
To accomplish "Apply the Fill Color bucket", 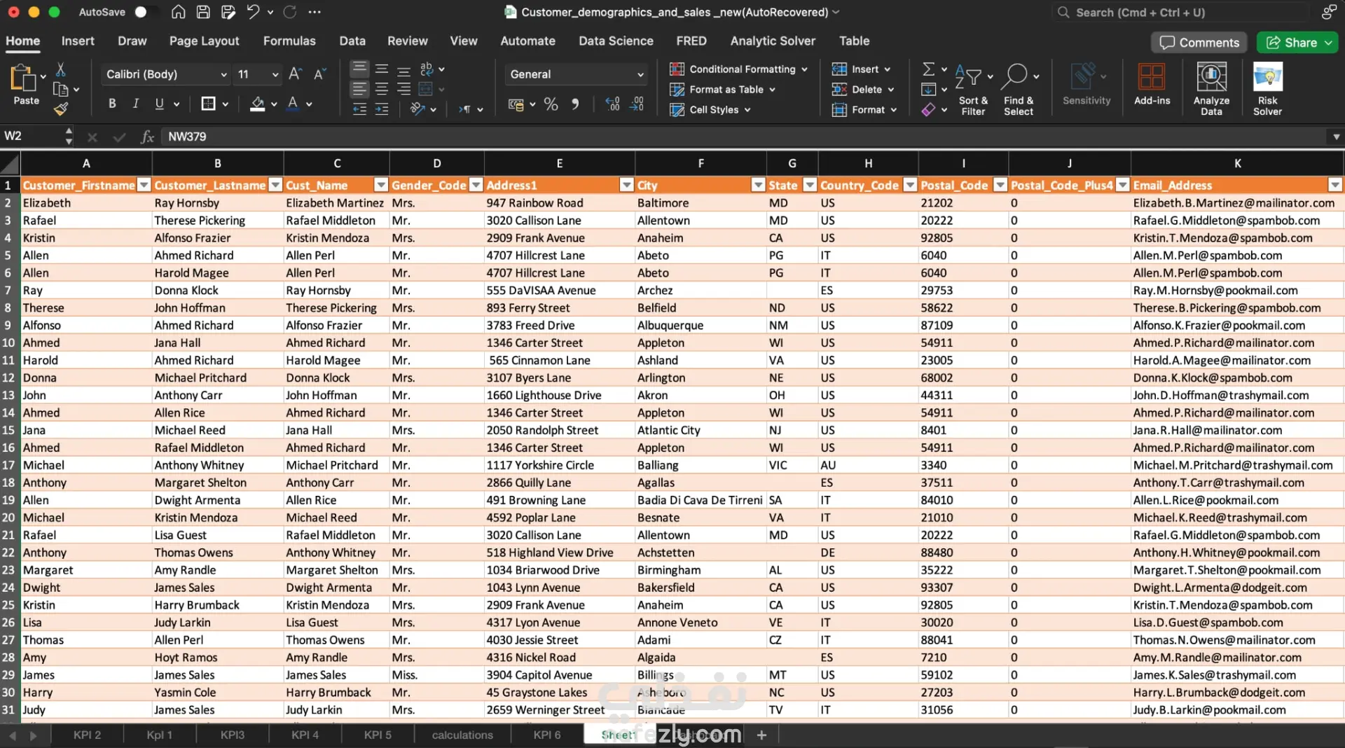I will coord(258,104).
